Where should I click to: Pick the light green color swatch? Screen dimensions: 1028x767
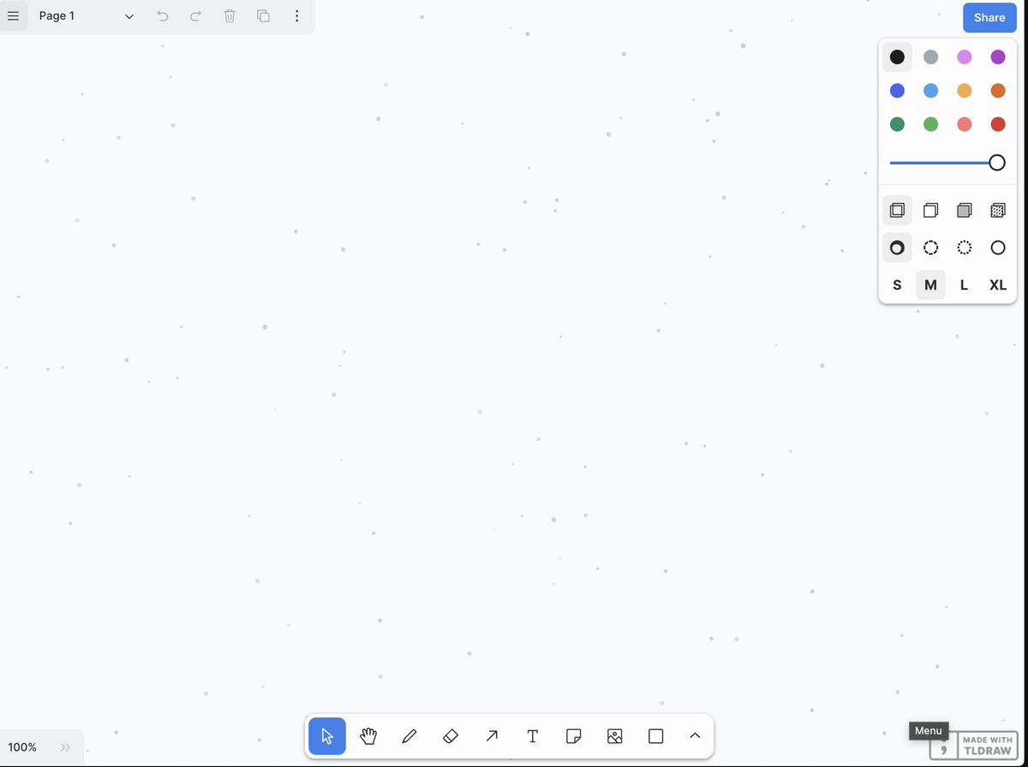[930, 124]
